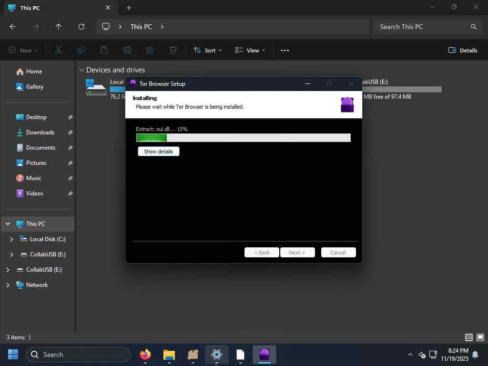The image size is (488, 366).
Task: Toggle the Details pane
Action: point(463,51)
